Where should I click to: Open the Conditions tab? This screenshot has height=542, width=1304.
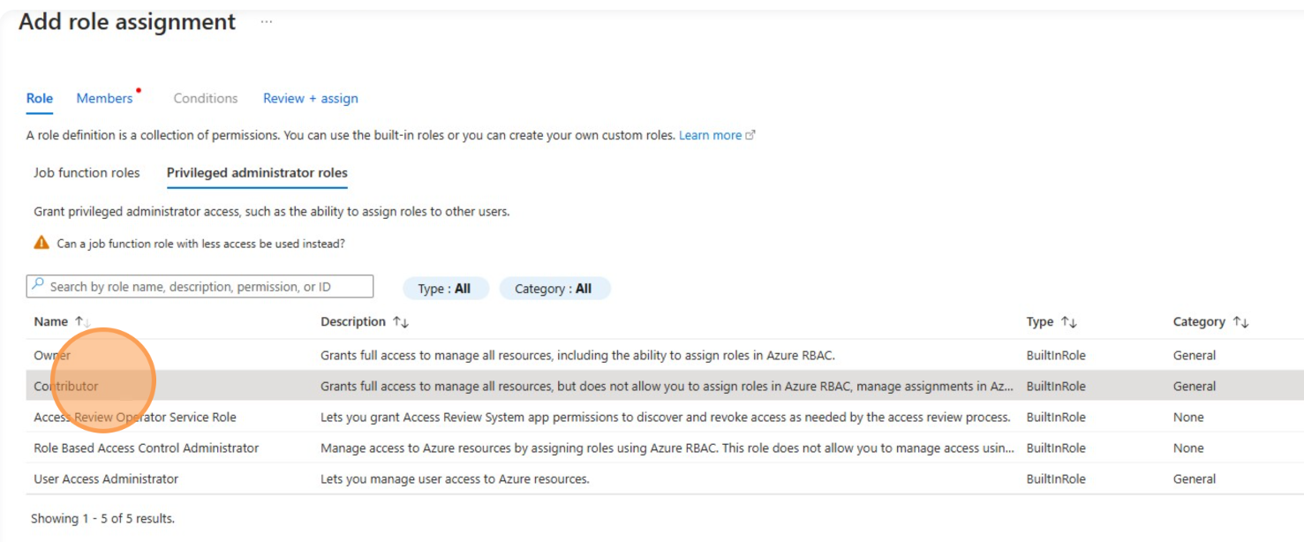(x=205, y=98)
